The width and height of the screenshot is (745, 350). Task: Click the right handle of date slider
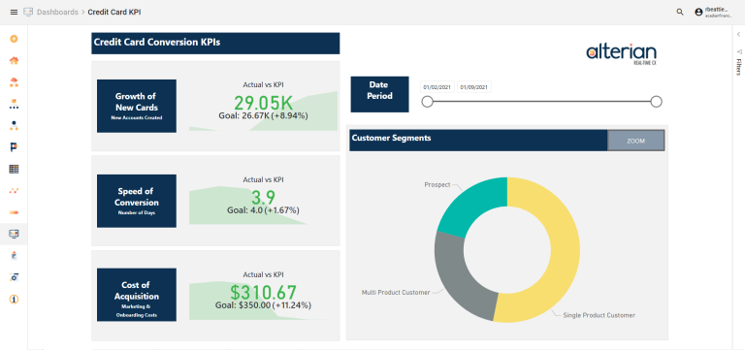[656, 102]
